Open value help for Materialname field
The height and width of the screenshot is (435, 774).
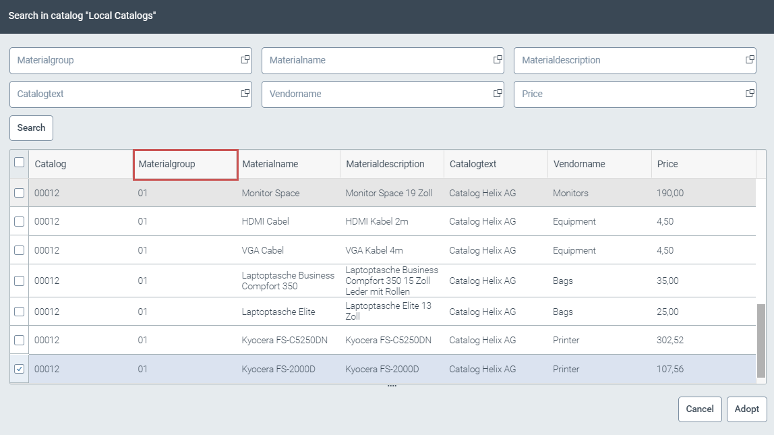coord(497,60)
